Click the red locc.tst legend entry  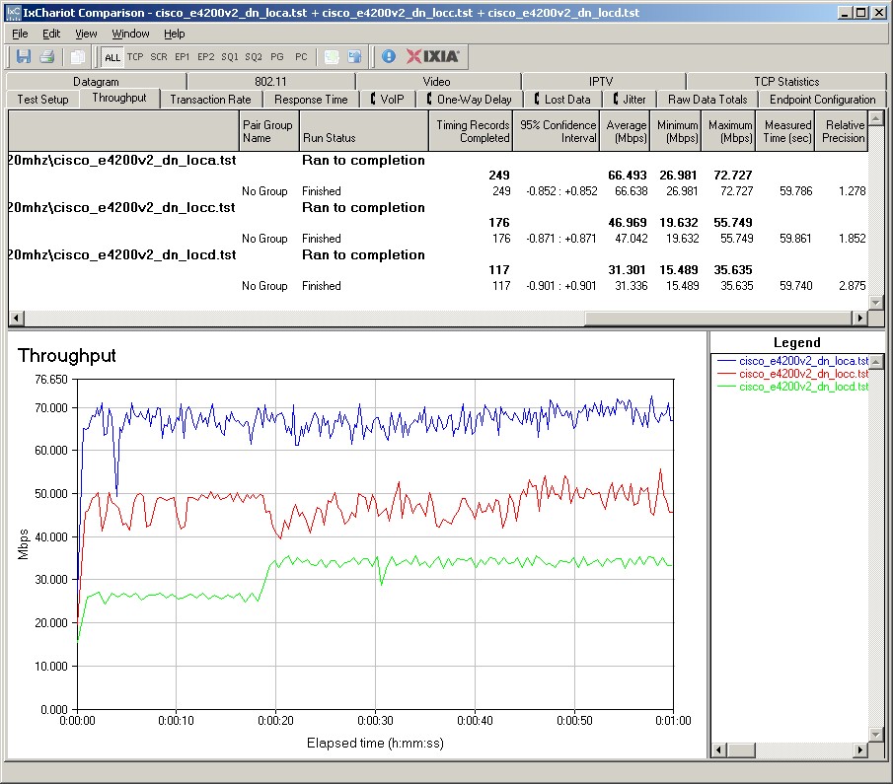coord(792,374)
